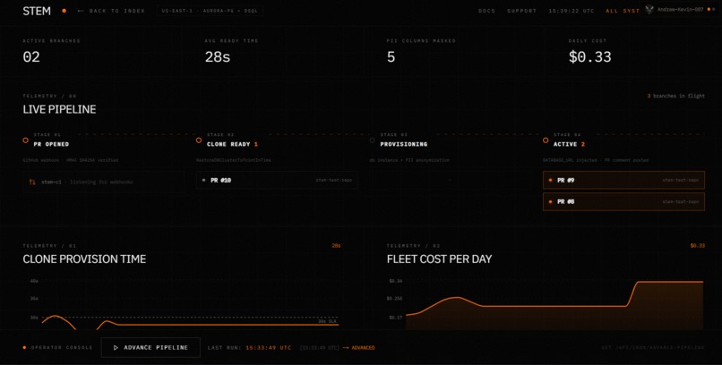Click the ALL SYST status indicator
Image resolution: width=722 pixels, height=365 pixels.
click(623, 11)
